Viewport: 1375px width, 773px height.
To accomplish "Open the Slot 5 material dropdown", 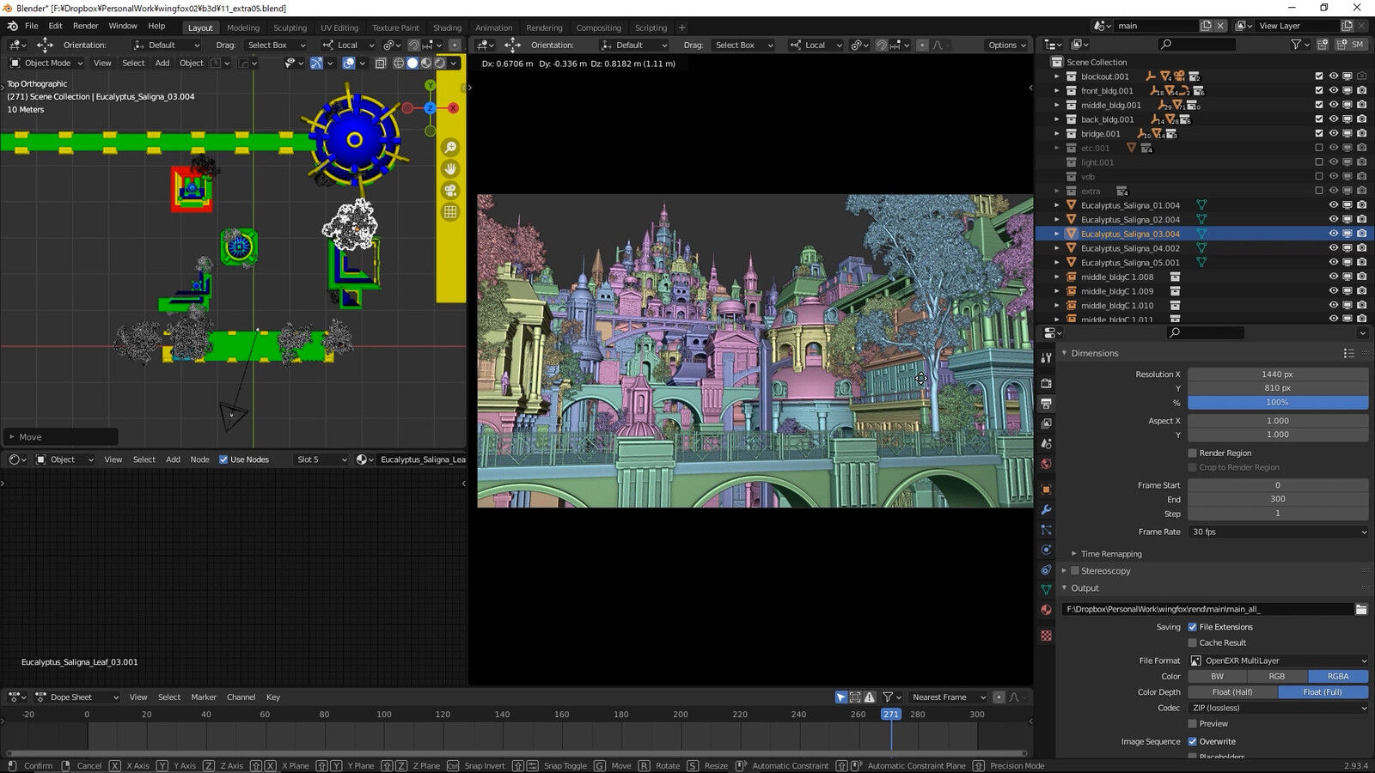I will click(x=321, y=460).
